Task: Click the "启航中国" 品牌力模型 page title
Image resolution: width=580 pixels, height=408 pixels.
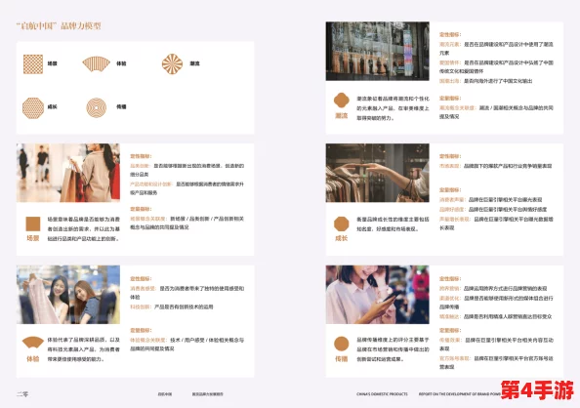Action: (x=59, y=26)
